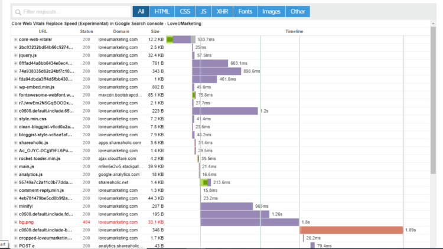Open the clean-bloggist-v6cd0a2a URL
This screenshot has width=443, height=249.
[x=47, y=127]
